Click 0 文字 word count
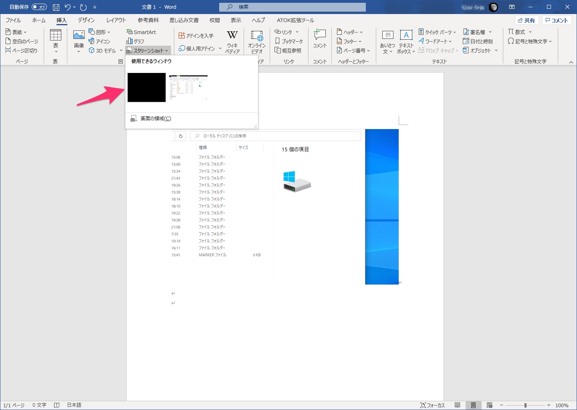This screenshot has height=410, width=577. (x=39, y=405)
